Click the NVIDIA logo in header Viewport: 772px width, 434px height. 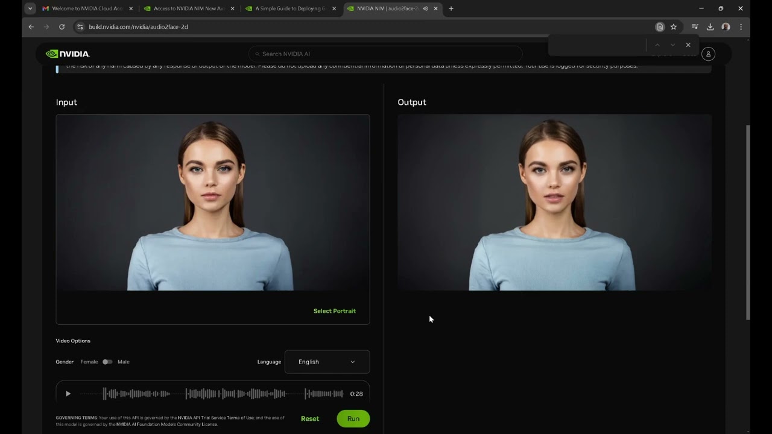(68, 54)
